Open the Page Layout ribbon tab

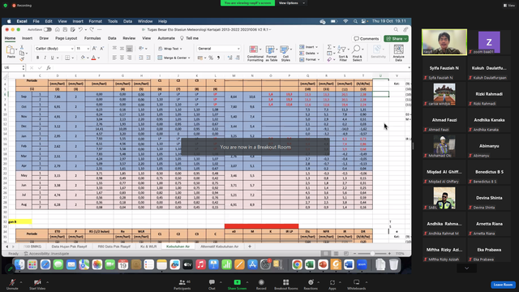pyautogui.click(x=66, y=38)
